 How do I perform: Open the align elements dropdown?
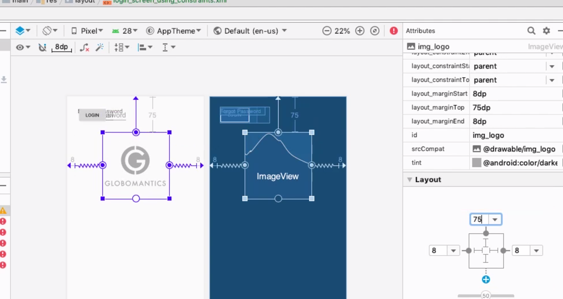pos(145,47)
